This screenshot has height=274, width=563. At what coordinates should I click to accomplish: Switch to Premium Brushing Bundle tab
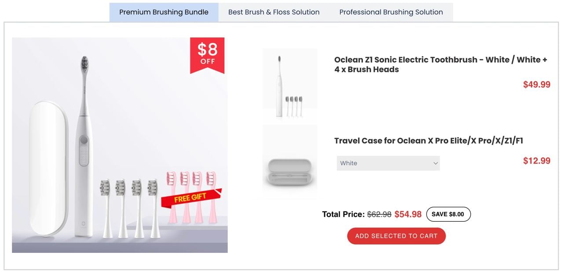pyautogui.click(x=164, y=12)
